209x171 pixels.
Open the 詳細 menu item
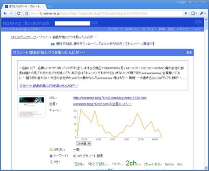(162, 29)
